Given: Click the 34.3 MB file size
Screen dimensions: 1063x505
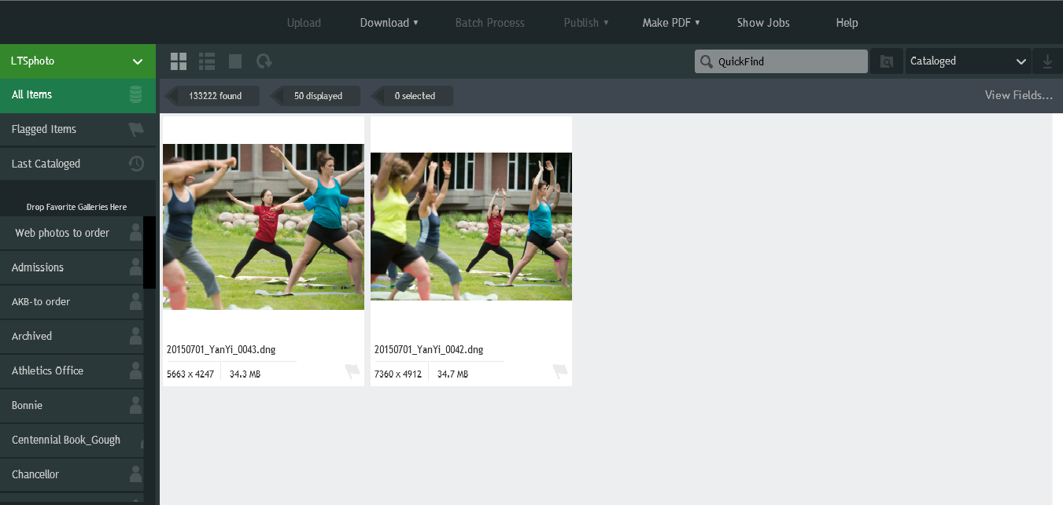Looking at the screenshot, I should [x=245, y=374].
